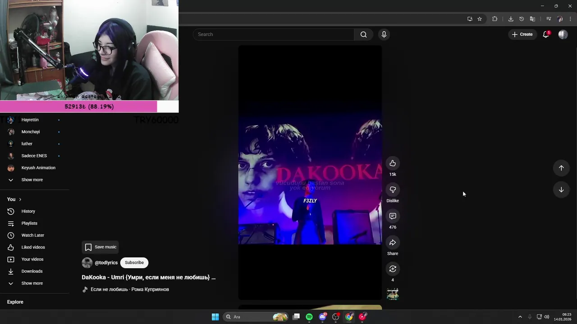Show hidden system tray icons
The width and height of the screenshot is (577, 324).
[520, 317]
